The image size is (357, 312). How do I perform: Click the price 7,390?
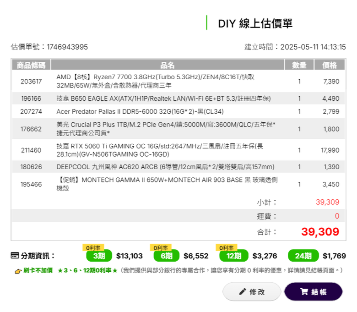click(x=331, y=82)
